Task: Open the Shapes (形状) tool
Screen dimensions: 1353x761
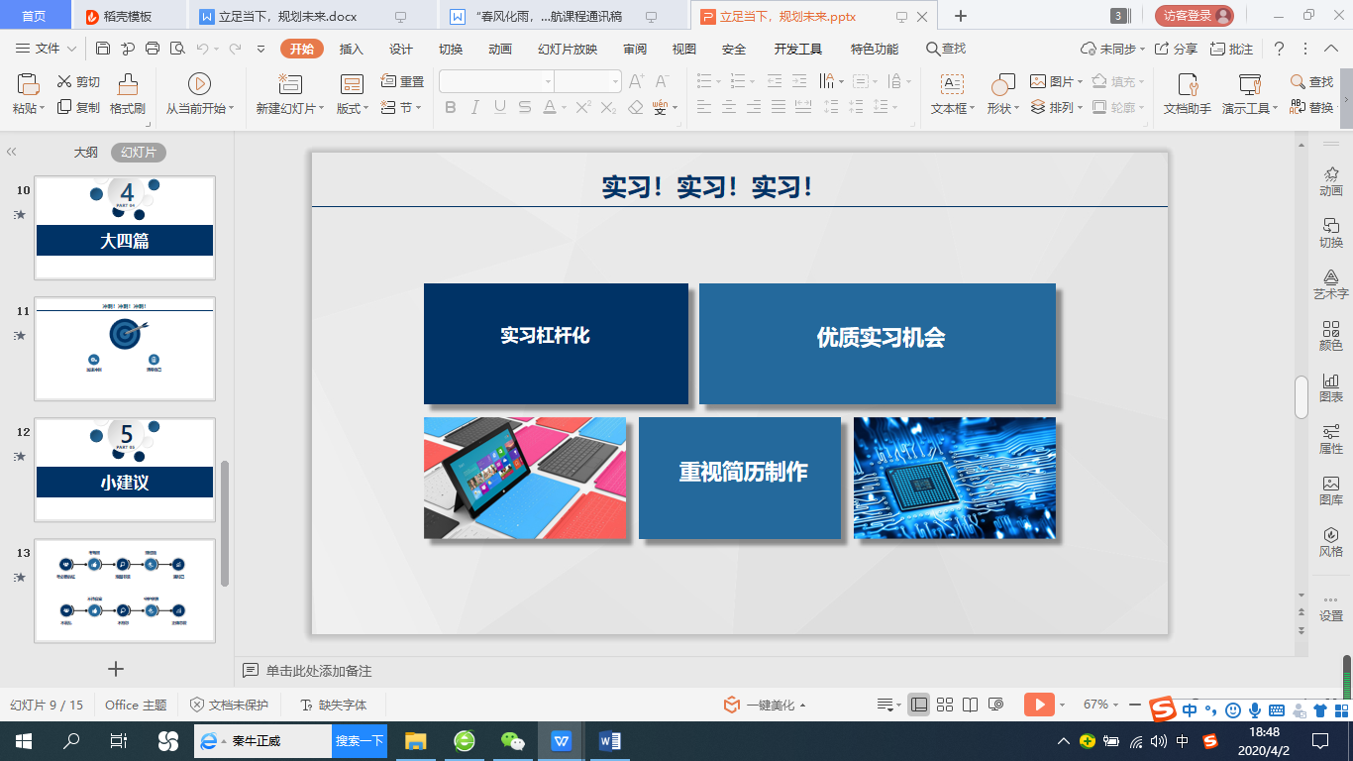Action: pyautogui.click(x=1003, y=95)
